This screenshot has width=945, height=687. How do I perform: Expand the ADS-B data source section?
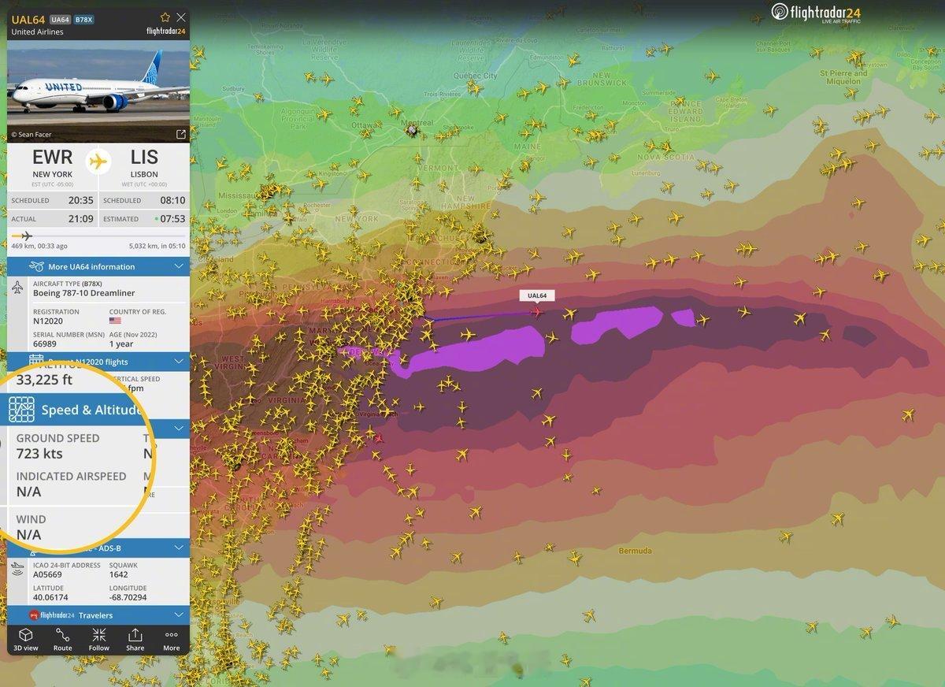click(179, 548)
